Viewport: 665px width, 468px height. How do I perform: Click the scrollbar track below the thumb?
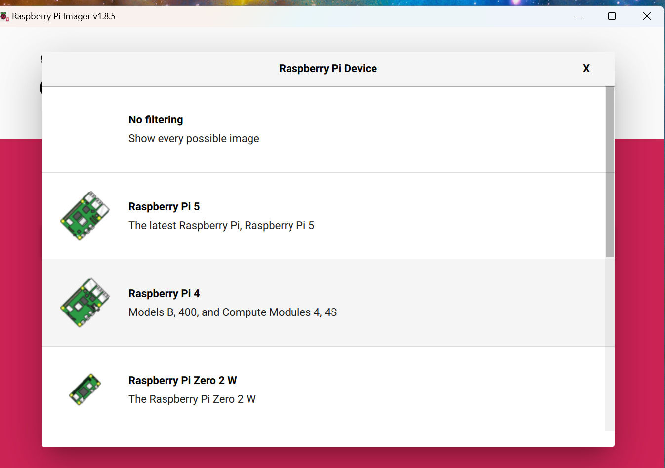point(610,346)
